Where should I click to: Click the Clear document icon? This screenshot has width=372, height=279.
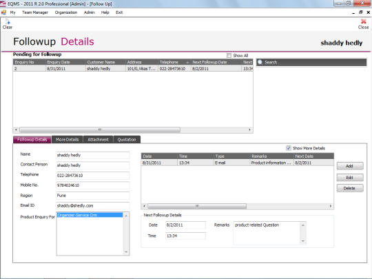point(8,21)
